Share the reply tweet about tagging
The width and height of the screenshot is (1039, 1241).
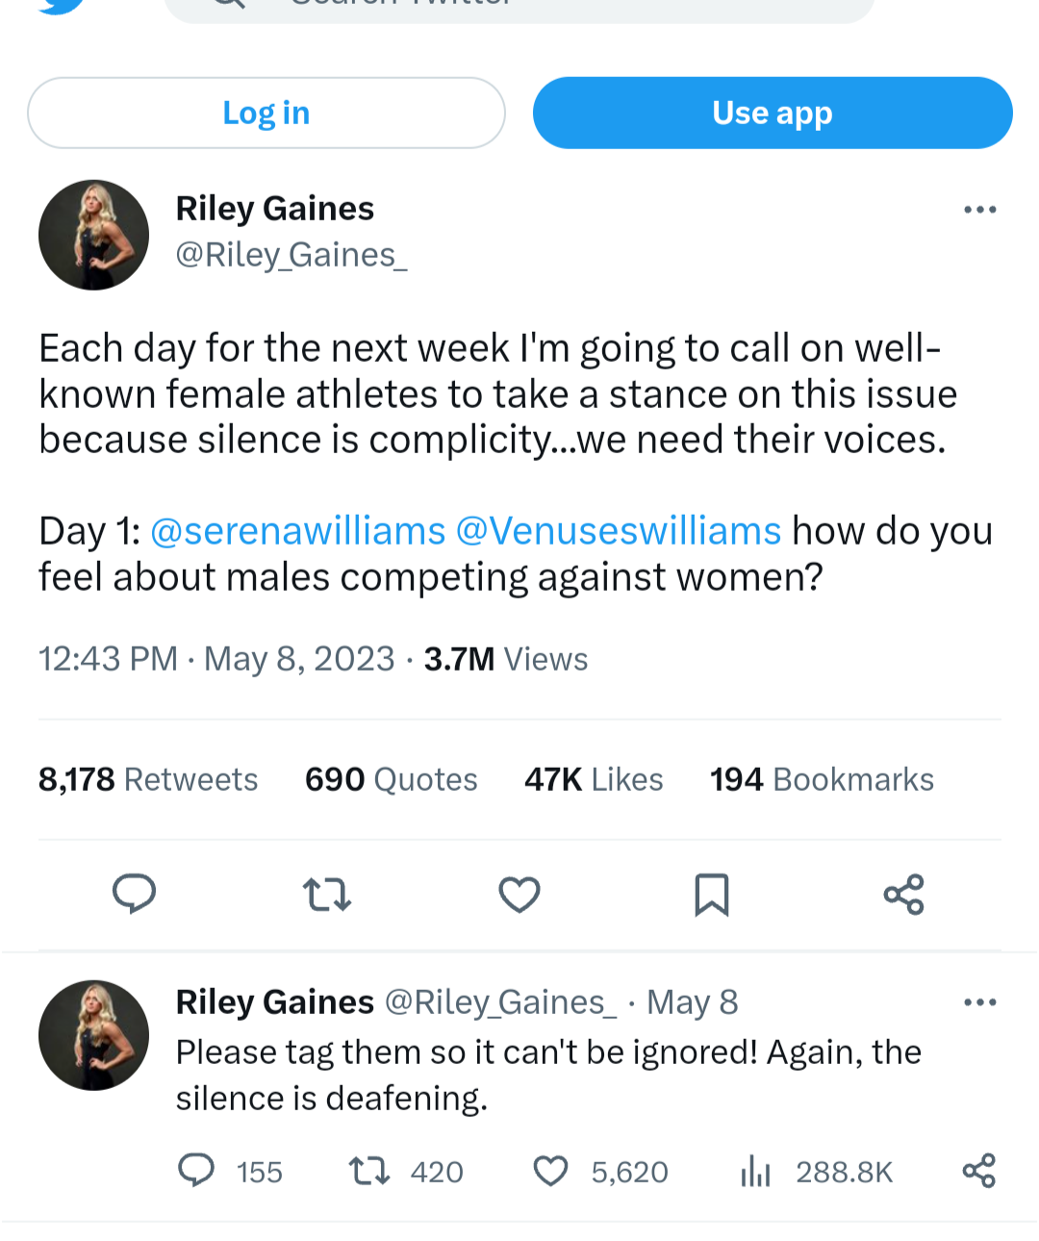click(x=978, y=1171)
